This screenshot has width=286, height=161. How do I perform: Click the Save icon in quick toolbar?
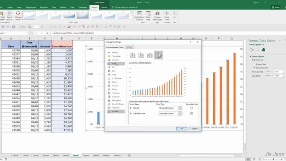point(13,27)
